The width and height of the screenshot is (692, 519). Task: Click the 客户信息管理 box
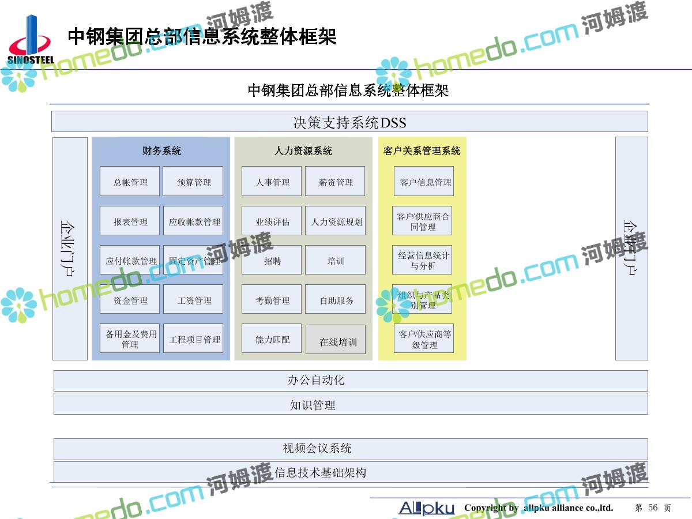424,182
